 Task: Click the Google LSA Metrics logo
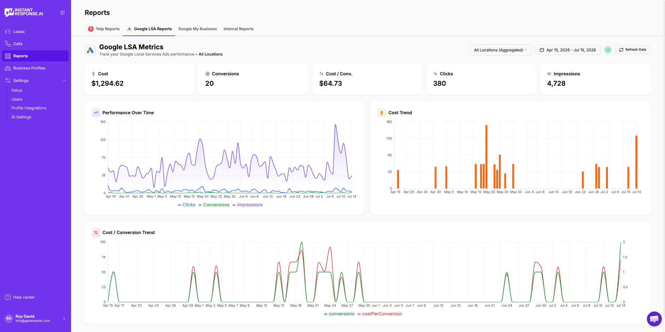pos(90,50)
